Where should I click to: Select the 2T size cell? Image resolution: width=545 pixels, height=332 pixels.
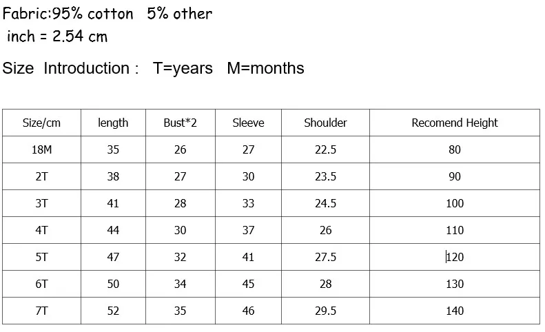pos(41,176)
